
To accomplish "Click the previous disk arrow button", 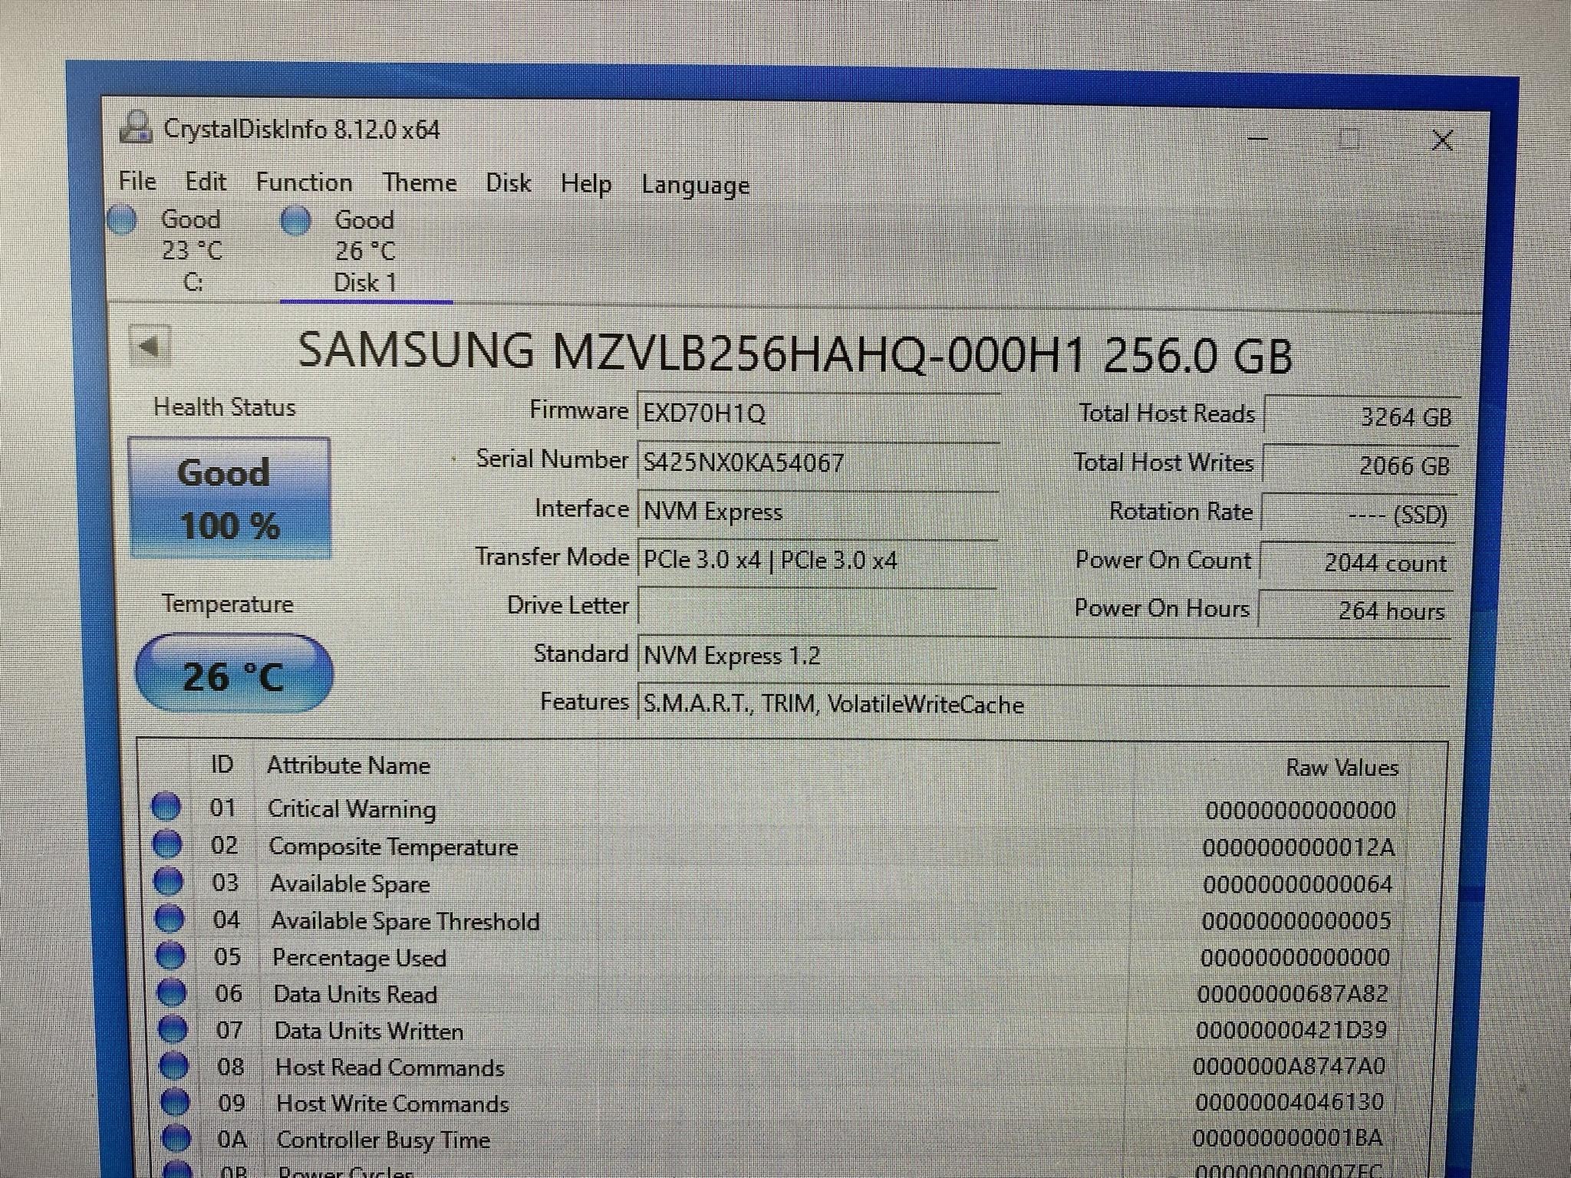I will (150, 347).
